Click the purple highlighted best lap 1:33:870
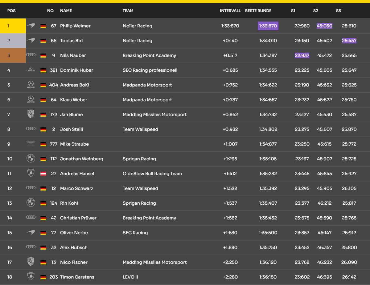This screenshot has height=285, width=370. 268,26
